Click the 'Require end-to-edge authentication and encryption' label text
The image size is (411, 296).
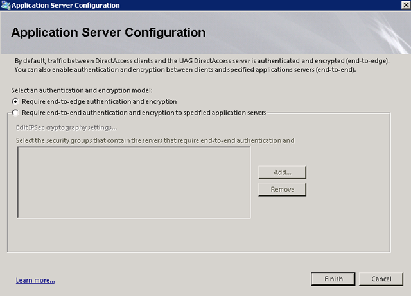pyautogui.click(x=99, y=101)
